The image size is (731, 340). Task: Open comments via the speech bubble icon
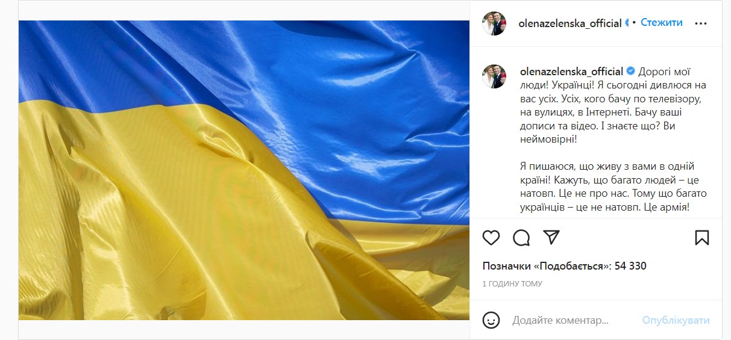point(521,238)
